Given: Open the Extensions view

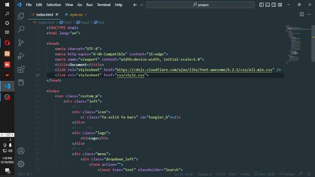Looking at the screenshot, I should (x=21, y=69).
